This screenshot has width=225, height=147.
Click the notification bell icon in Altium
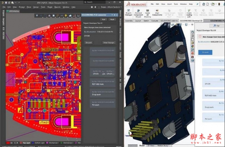coord(95,7)
